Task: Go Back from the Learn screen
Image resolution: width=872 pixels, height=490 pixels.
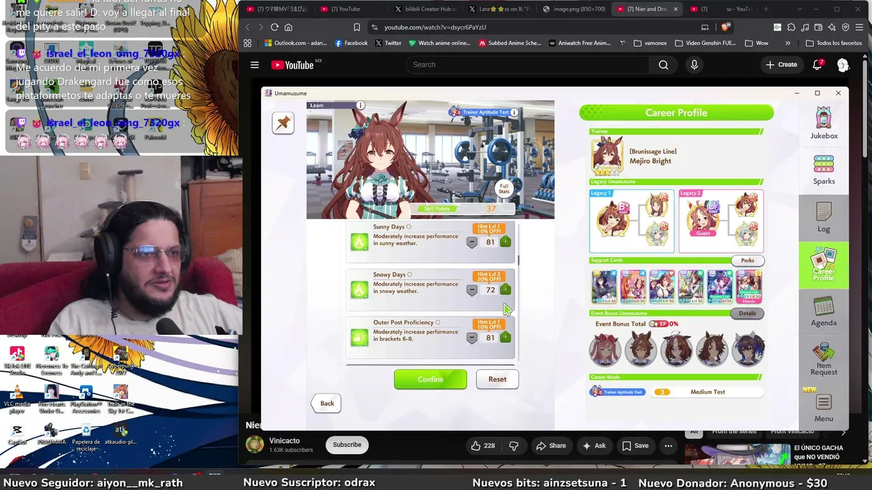Action: click(x=327, y=403)
